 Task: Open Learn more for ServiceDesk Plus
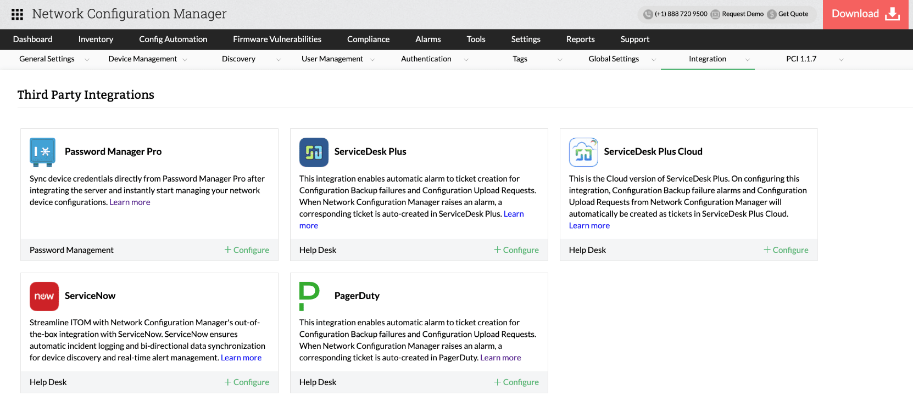pyautogui.click(x=514, y=214)
